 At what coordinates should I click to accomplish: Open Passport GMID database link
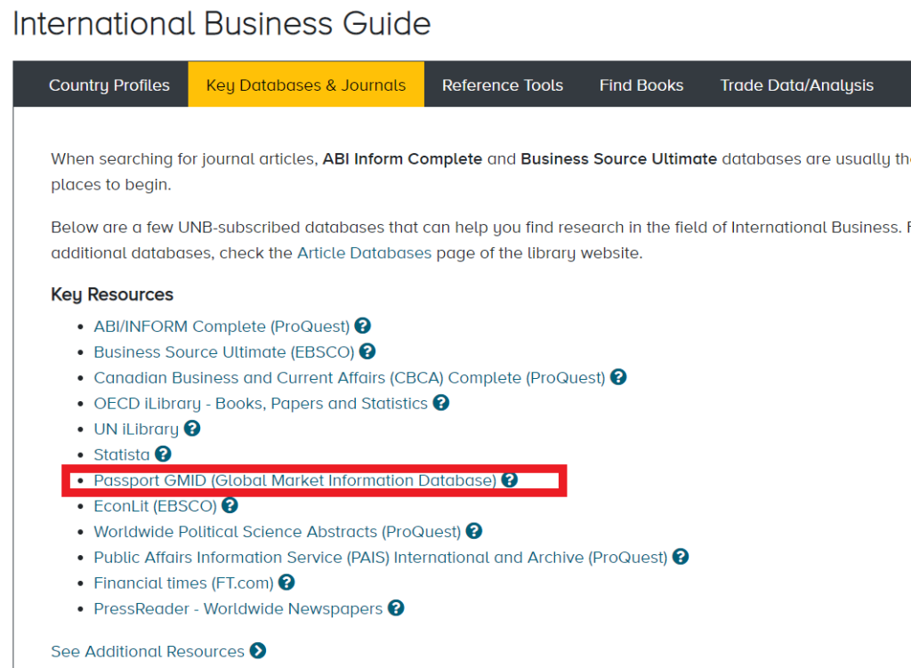pyautogui.click(x=294, y=480)
